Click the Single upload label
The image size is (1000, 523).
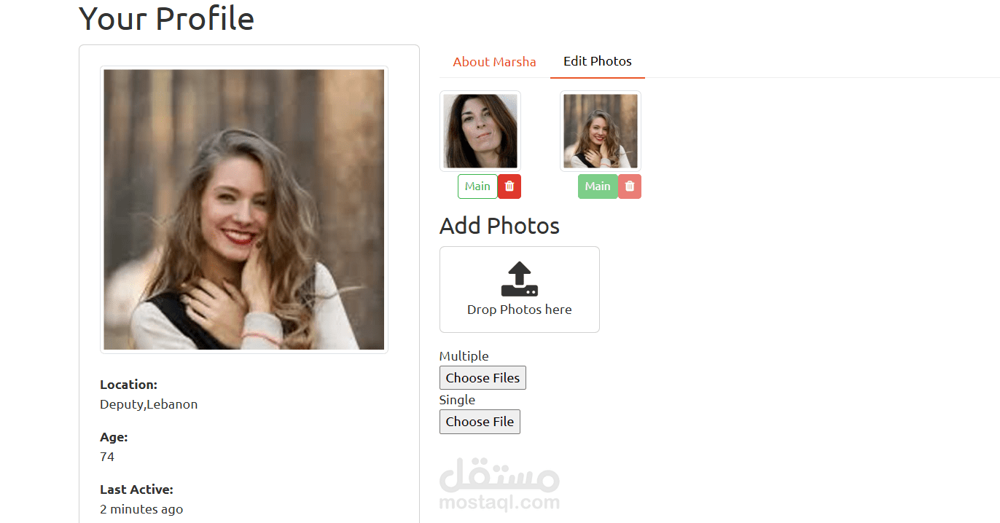pyautogui.click(x=457, y=400)
